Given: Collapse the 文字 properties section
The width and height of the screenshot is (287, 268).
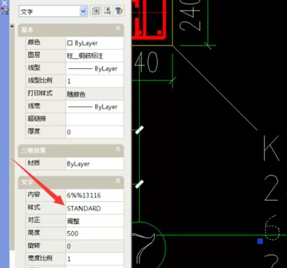Looking at the screenshot, I should pos(118,181).
